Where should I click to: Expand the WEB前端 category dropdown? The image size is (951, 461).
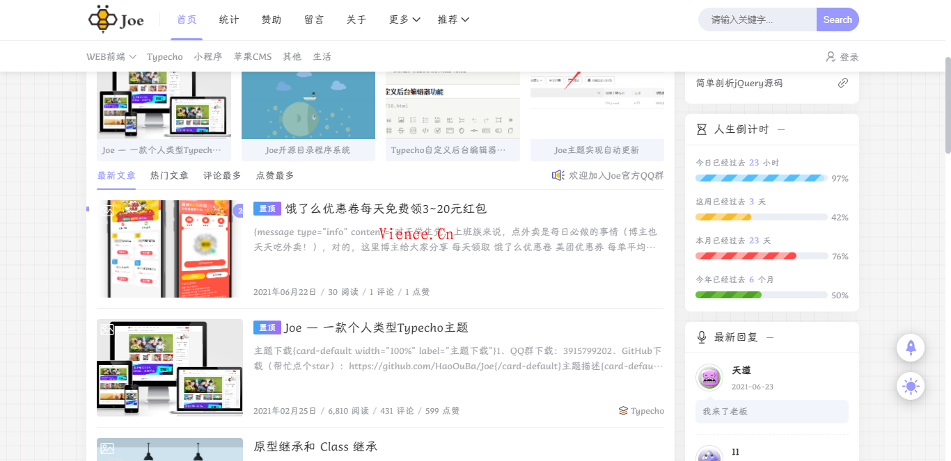(x=111, y=57)
